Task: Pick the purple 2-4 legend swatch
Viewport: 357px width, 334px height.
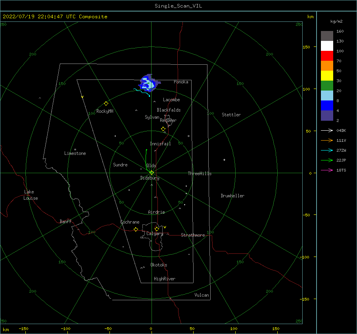Action: [x=327, y=115]
